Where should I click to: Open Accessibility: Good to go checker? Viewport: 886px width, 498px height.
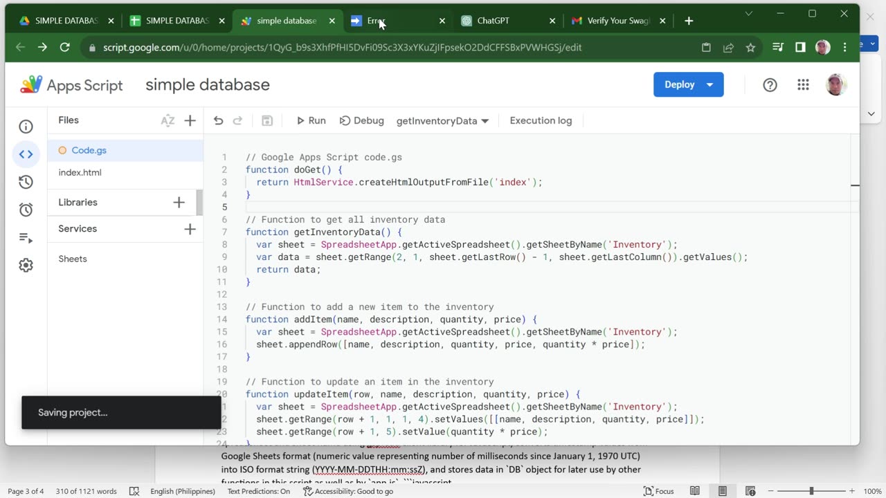pyautogui.click(x=348, y=491)
